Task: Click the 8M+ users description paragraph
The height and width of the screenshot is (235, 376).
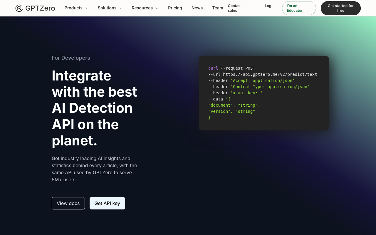Action: coord(94,169)
